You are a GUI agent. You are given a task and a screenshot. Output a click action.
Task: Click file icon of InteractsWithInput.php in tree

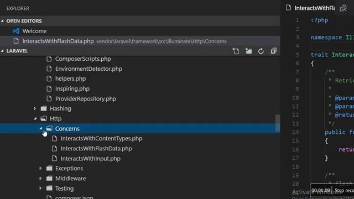(x=54, y=159)
